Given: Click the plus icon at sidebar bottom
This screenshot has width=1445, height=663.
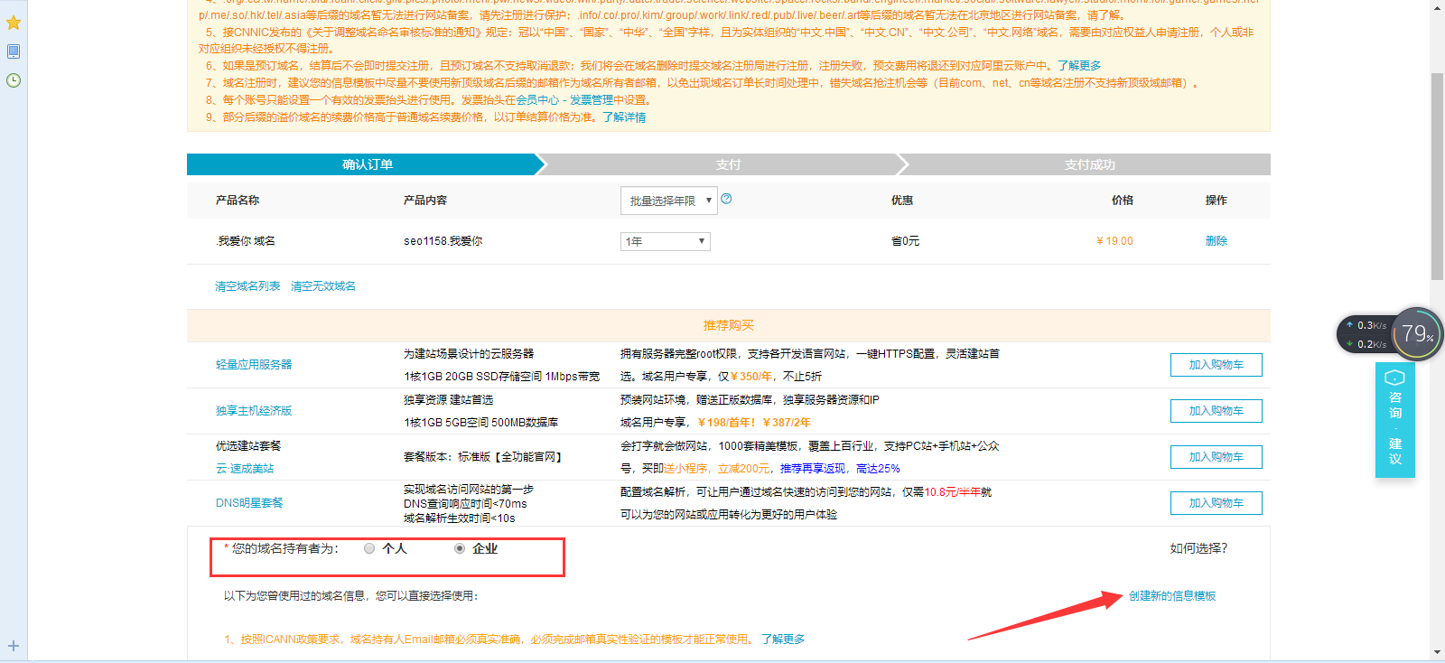Looking at the screenshot, I should 14,646.
